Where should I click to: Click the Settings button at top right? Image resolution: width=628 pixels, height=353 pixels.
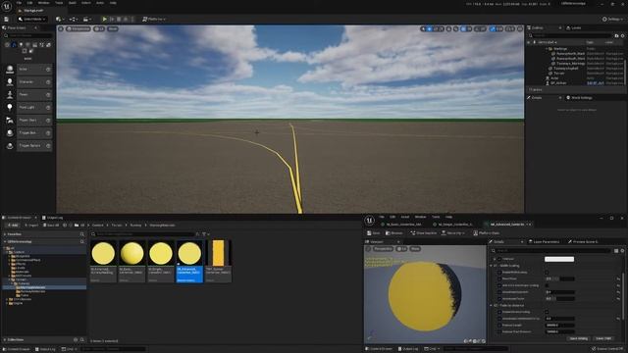[x=613, y=20]
